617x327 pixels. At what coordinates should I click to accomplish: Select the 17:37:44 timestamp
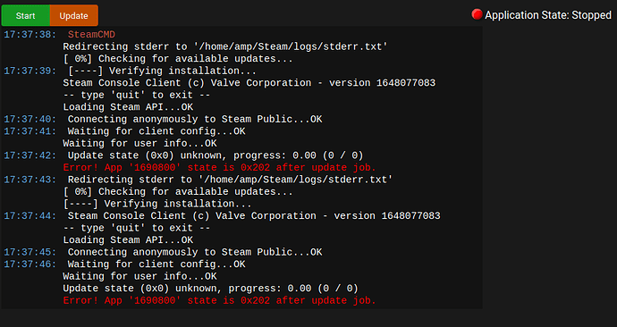(30, 216)
